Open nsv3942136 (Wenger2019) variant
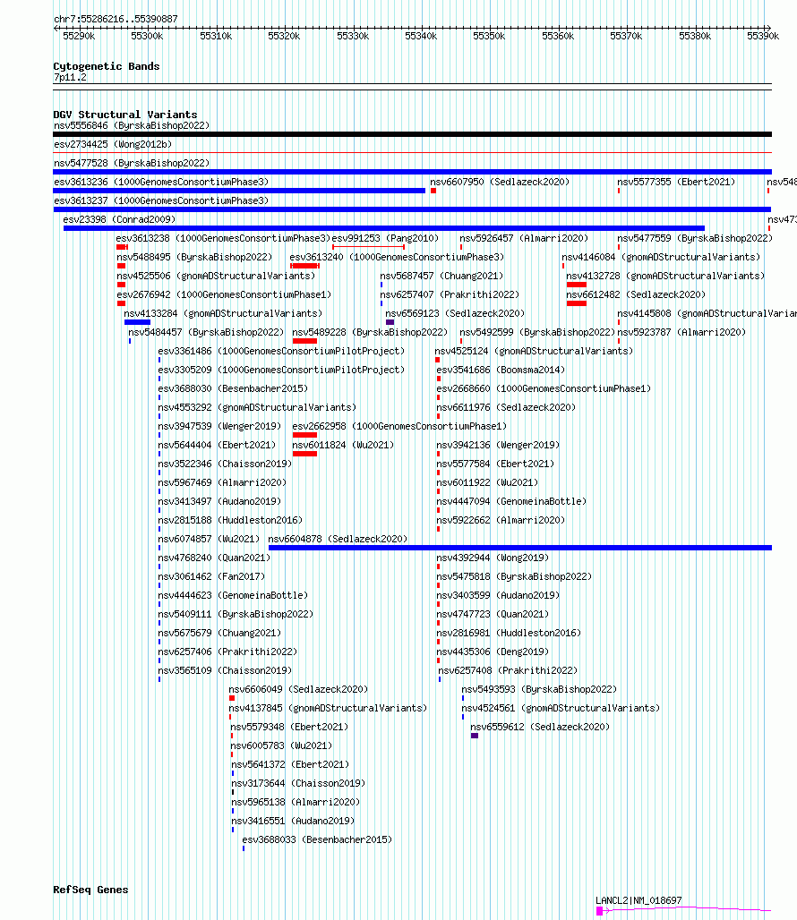Image resolution: width=797 pixels, height=920 pixels. click(x=498, y=445)
